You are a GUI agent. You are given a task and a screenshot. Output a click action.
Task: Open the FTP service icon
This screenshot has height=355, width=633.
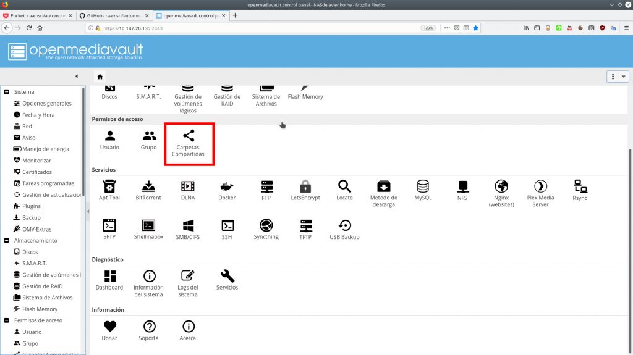tap(266, 190)
